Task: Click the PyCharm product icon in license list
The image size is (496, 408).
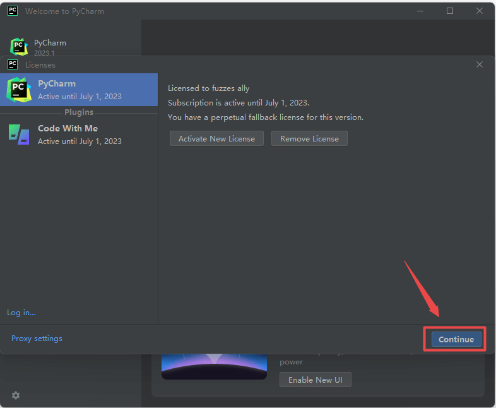Action: tap(19, 90)
